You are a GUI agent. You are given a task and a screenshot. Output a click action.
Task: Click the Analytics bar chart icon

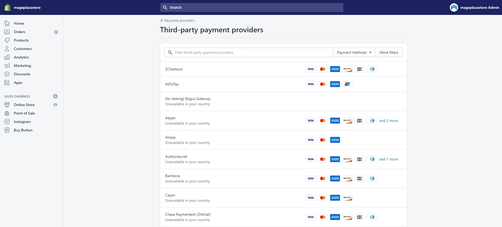click(x=7, y=57)
